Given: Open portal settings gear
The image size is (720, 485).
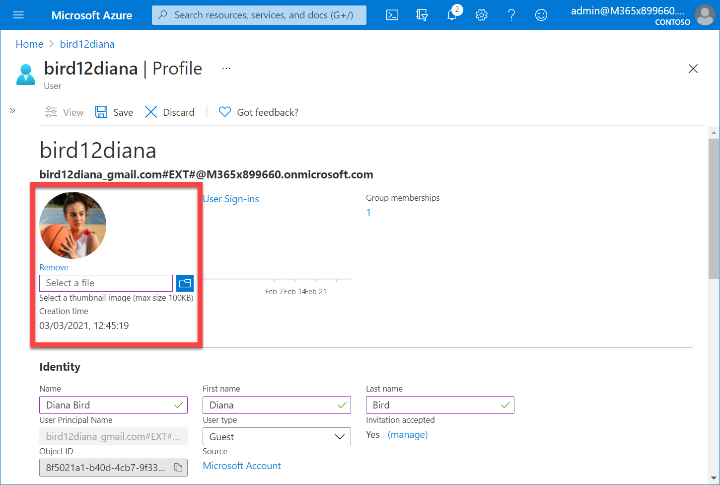Looking at the screenshot, I should click(482, 15).
